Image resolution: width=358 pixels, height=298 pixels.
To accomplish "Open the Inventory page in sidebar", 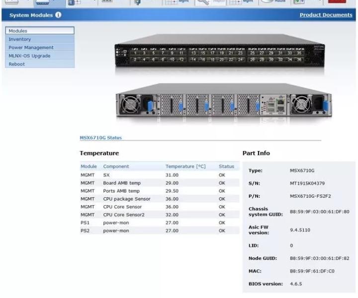I will (40, 39).
